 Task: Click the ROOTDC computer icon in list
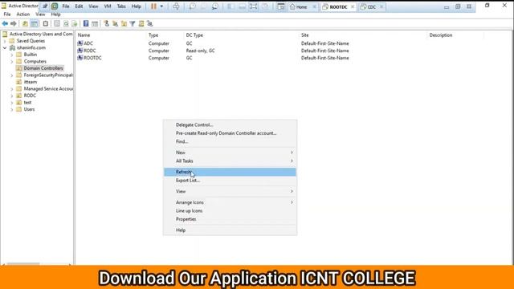click(x=80, y=58)
